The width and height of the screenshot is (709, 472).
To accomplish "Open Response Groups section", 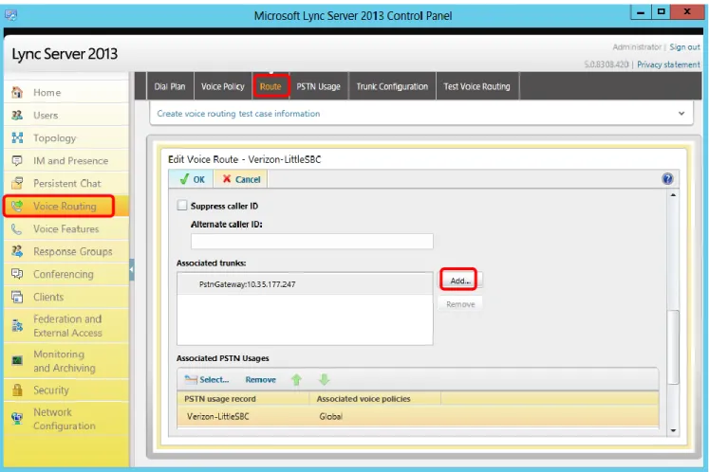I will click(66, 251).
